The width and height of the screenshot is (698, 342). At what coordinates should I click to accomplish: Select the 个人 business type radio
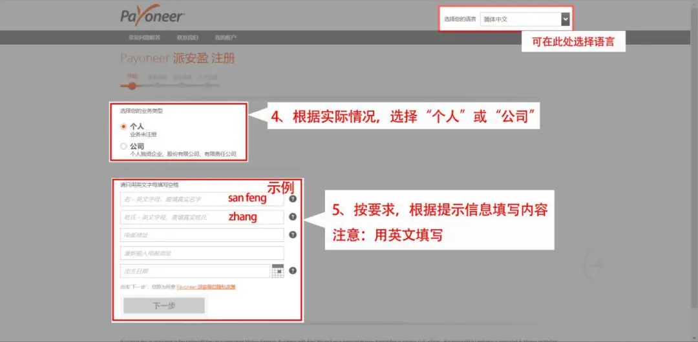pos(123,126)
